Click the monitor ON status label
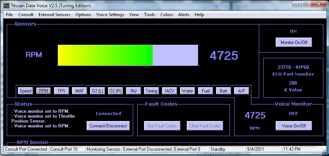Viewport: 329px width, 156px height. click(293, 31)
